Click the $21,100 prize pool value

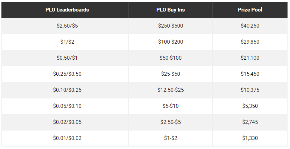250,58
